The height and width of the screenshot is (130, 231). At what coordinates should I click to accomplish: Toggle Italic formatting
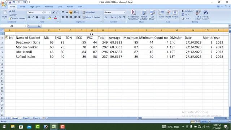pos(33,17)
